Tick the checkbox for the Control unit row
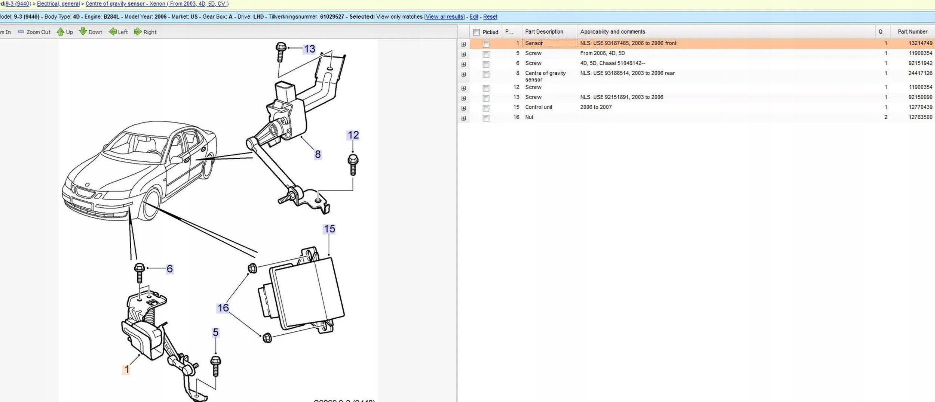The height and width of the screenshot is (402, 935). 486,108
